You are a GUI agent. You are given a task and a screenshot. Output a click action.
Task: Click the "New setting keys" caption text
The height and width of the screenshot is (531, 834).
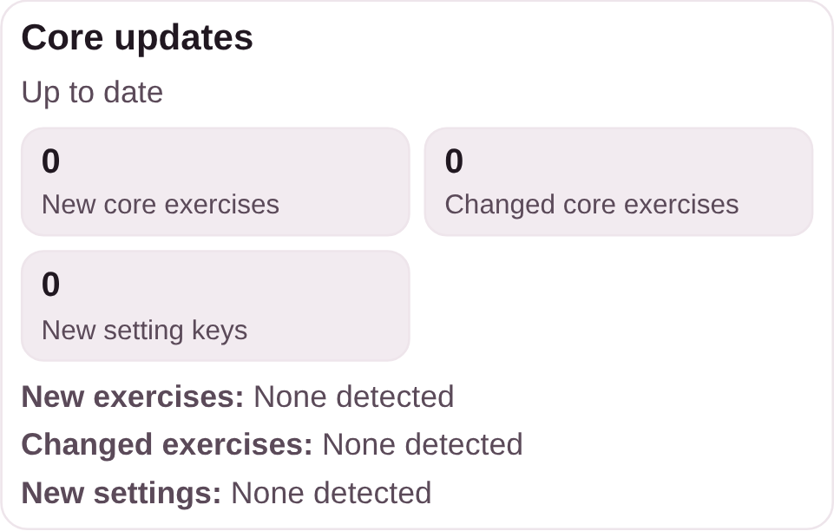pyautogui.click(x=144, y=331)
